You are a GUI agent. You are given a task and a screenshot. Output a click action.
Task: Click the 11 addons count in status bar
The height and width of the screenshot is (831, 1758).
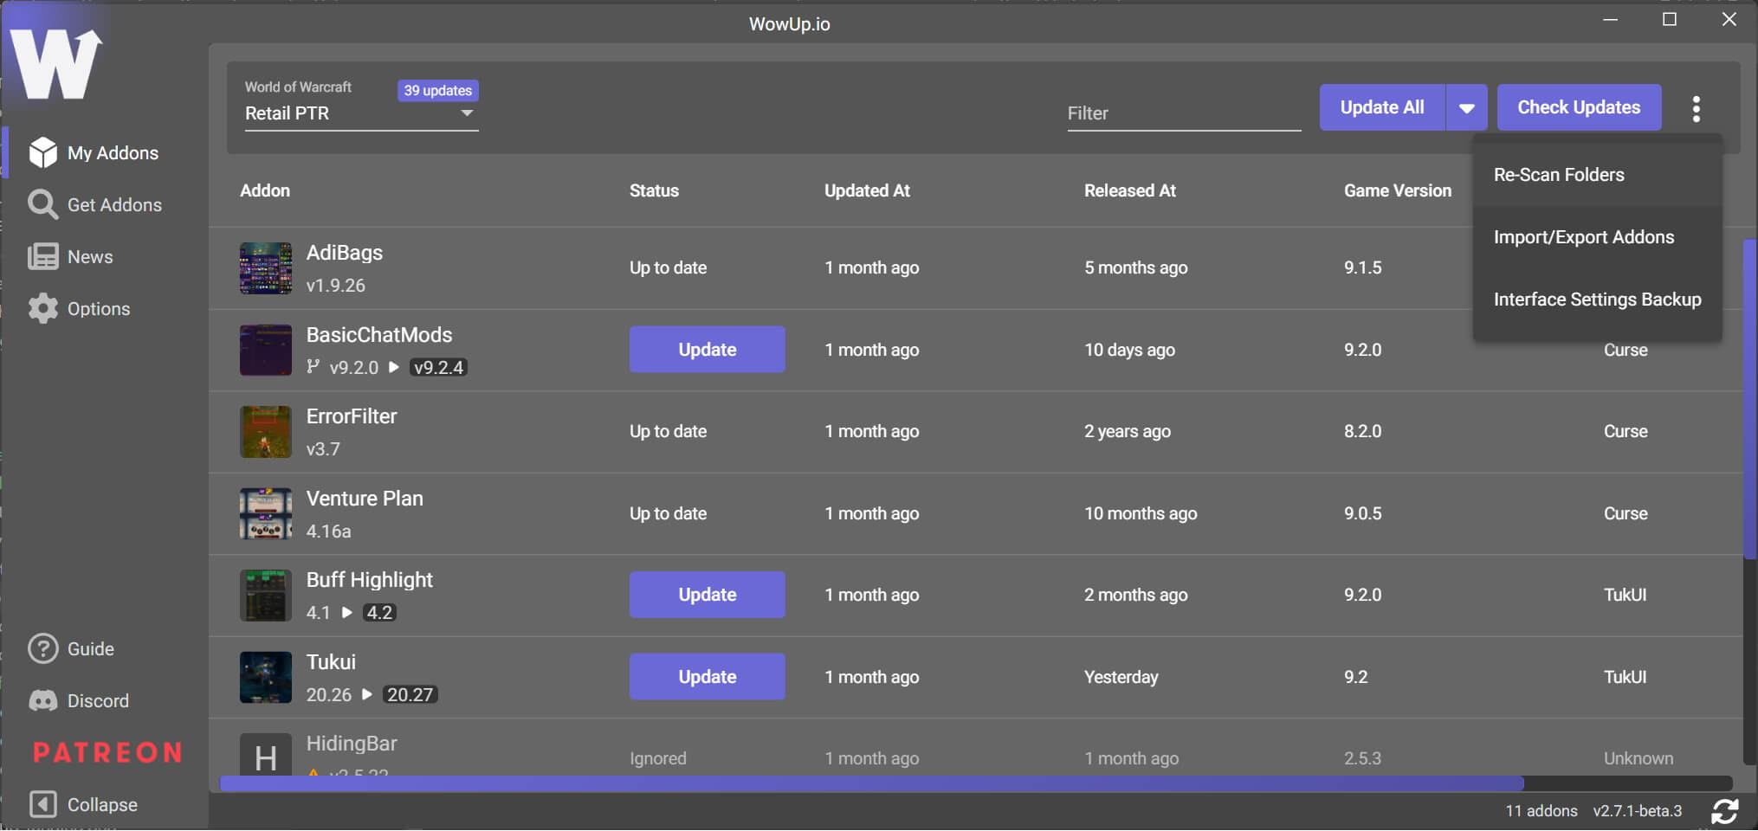tap(1541, 811)
